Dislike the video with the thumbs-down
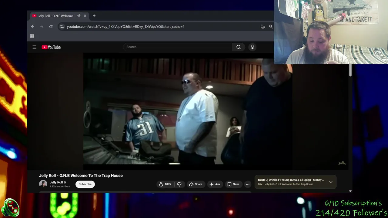 point(179,184)
